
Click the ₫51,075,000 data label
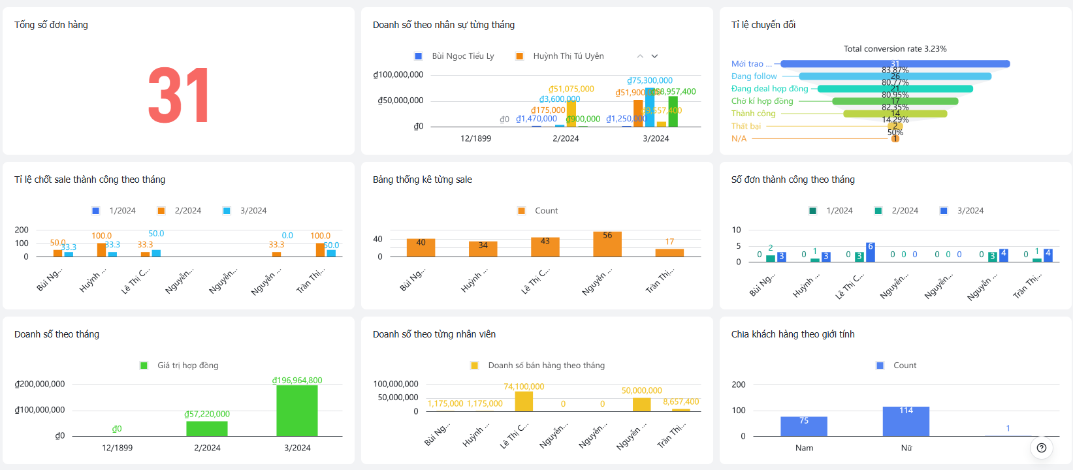(571, 89)
